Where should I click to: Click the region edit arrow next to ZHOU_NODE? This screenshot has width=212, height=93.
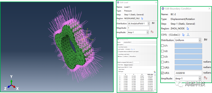tap(188, 29)
